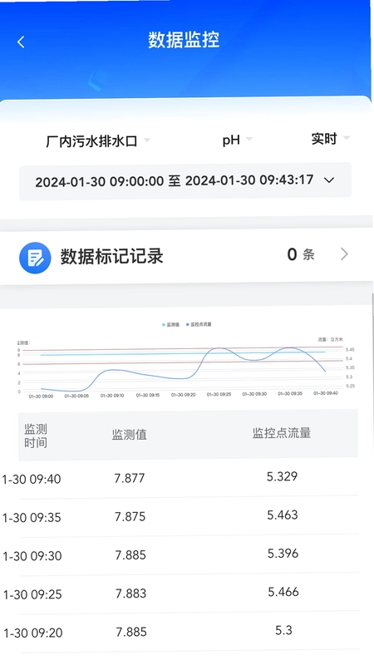Open the pH parameter dropdown
374x665 pixels.
237,140
